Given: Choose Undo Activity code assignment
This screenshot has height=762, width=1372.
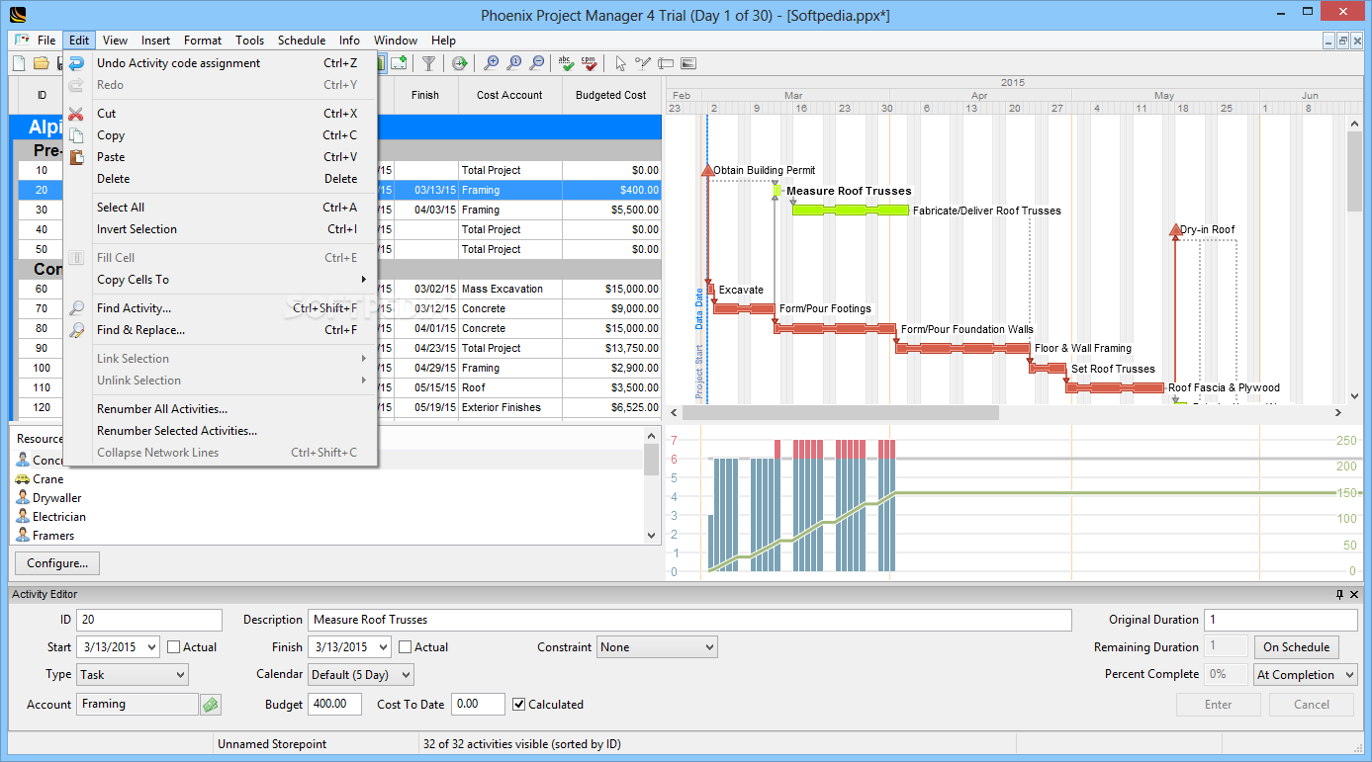Looking at the screenshot, I should pyautogui.click(x=220, y=63).
